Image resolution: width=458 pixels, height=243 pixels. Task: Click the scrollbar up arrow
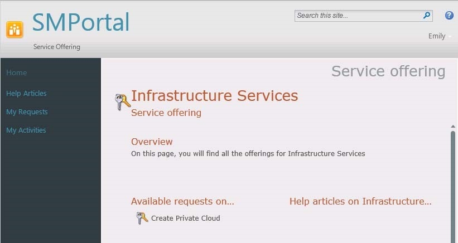(453, 127)
